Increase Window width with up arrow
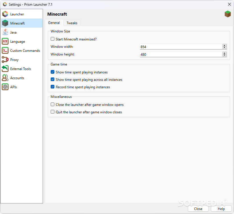The width and height of the screenshot is (234, 214). coord(224,45)
